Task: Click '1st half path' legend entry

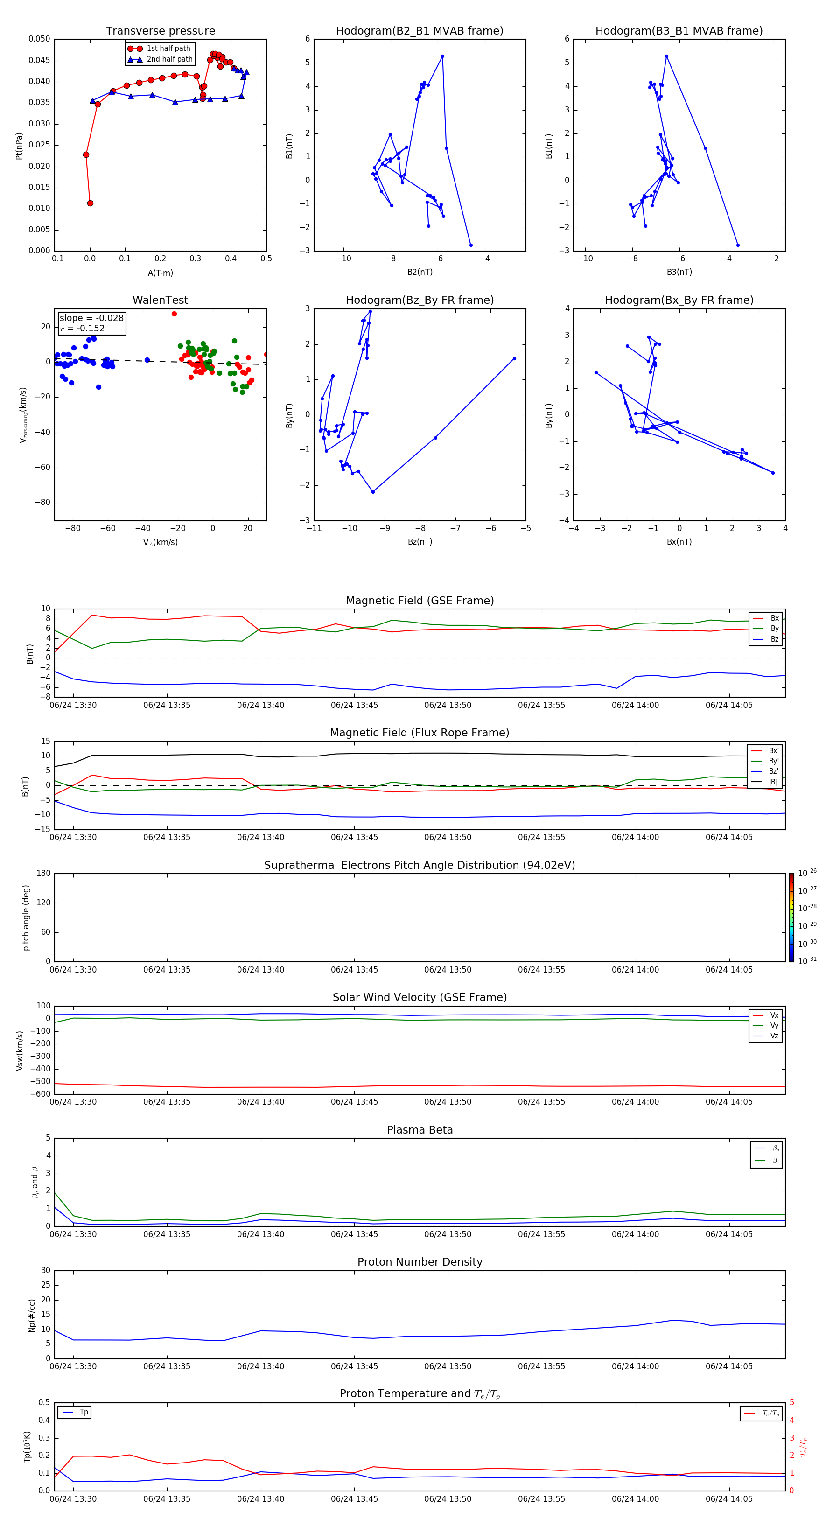Action: pos(159,49)
